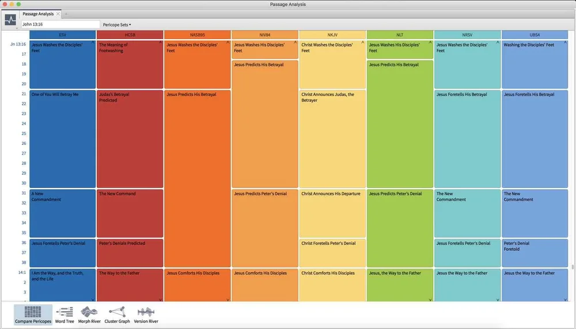Click ESV 'A New Commandment' pericope
The image size is (576, 329).
62,213
